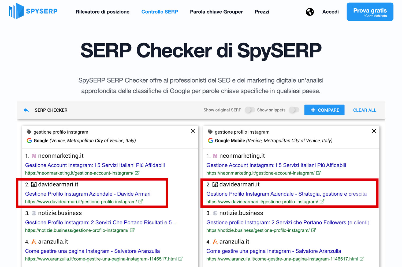This screenshot has height=267, width=402.
Task: Click the Prova gratis button
Action: click(370, 12)
